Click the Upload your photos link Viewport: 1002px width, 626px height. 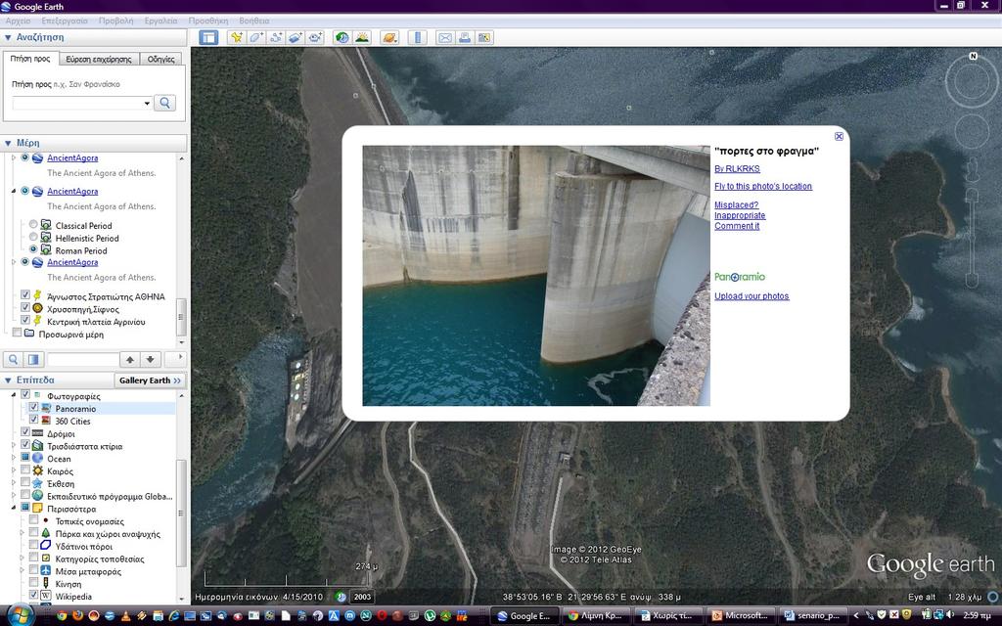click(x=751, y=296)
